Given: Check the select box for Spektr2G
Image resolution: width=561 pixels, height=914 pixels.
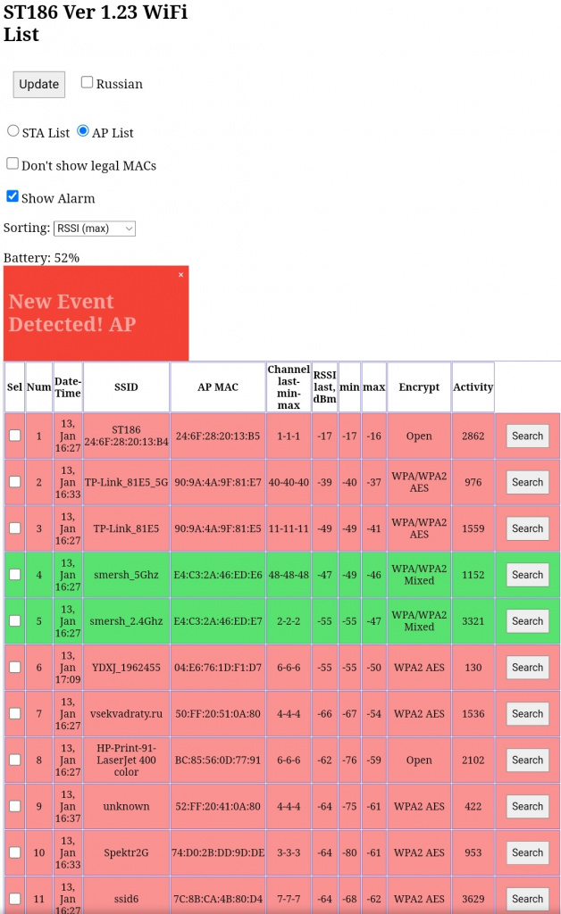Looking at the screenshot, I should [14, 852].
